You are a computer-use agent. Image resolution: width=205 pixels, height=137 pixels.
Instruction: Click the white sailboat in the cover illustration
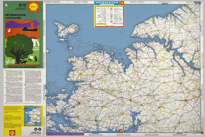(9, 30)
